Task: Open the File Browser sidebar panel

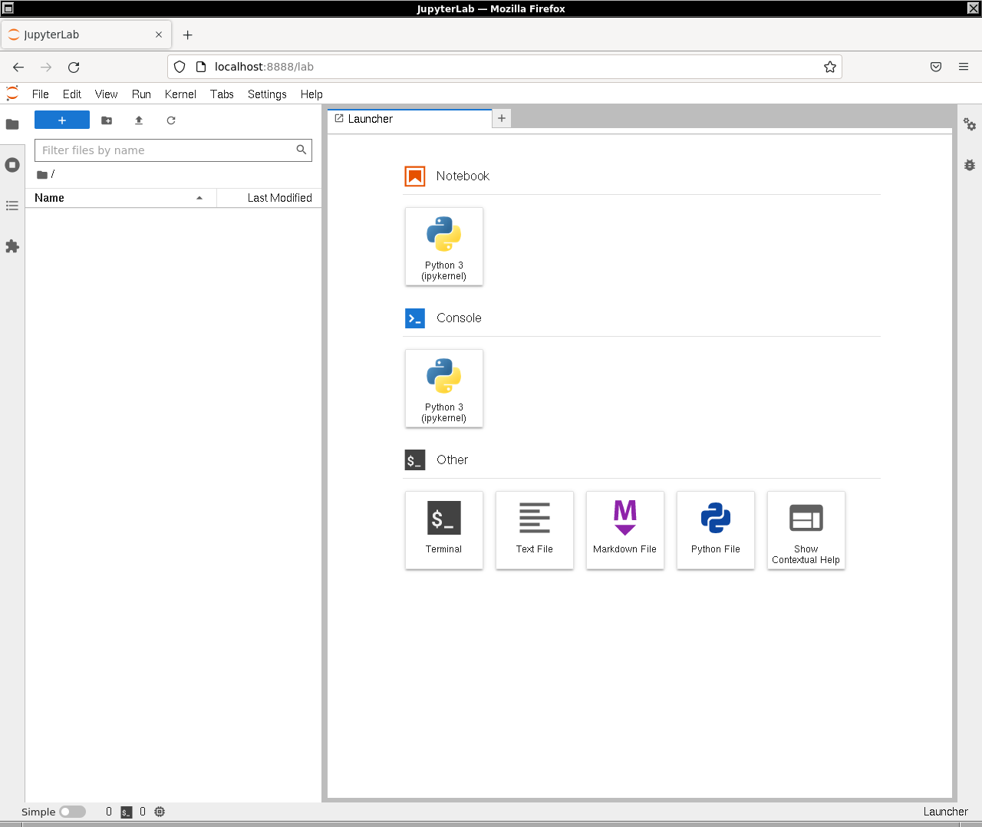Action: coord(12,124)
